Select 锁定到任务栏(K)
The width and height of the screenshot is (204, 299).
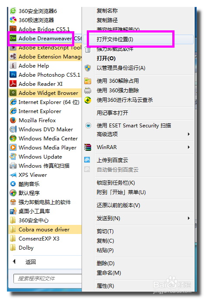(116, 183)
